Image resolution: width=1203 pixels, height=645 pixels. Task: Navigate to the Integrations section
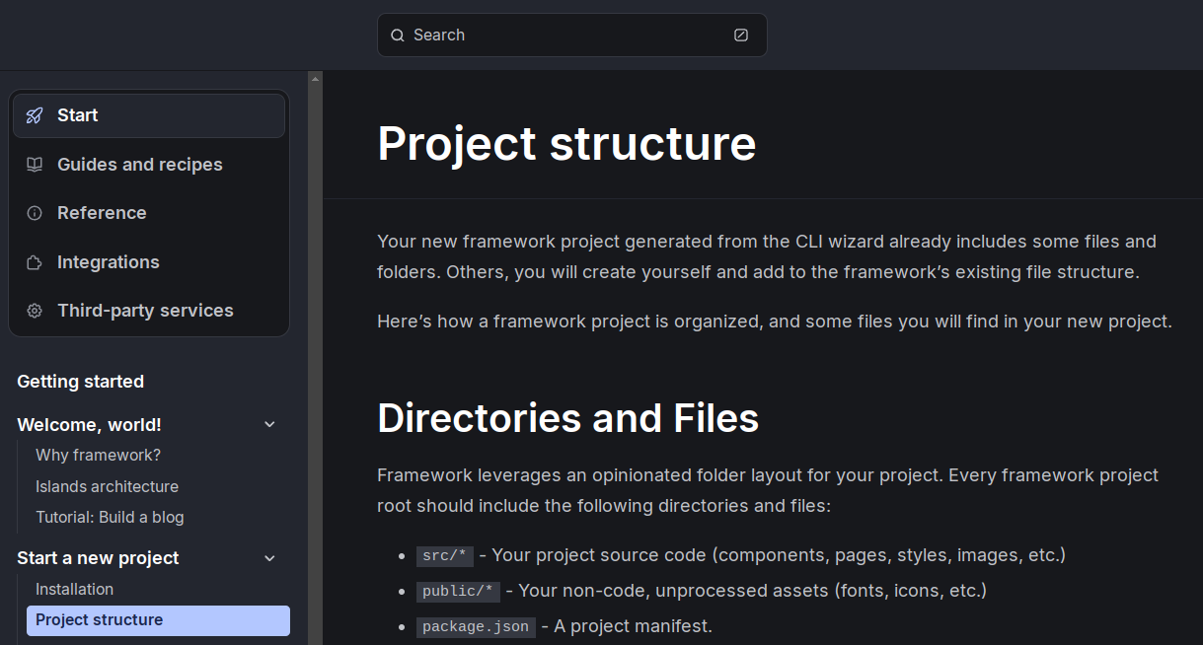(109, 261)
